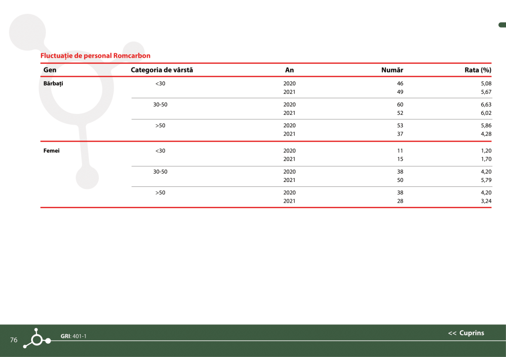The width and height of the screenshot is (506, 357).
Task: Select the Gen column header
Action: pyautogui.click(x=50, y=70)
